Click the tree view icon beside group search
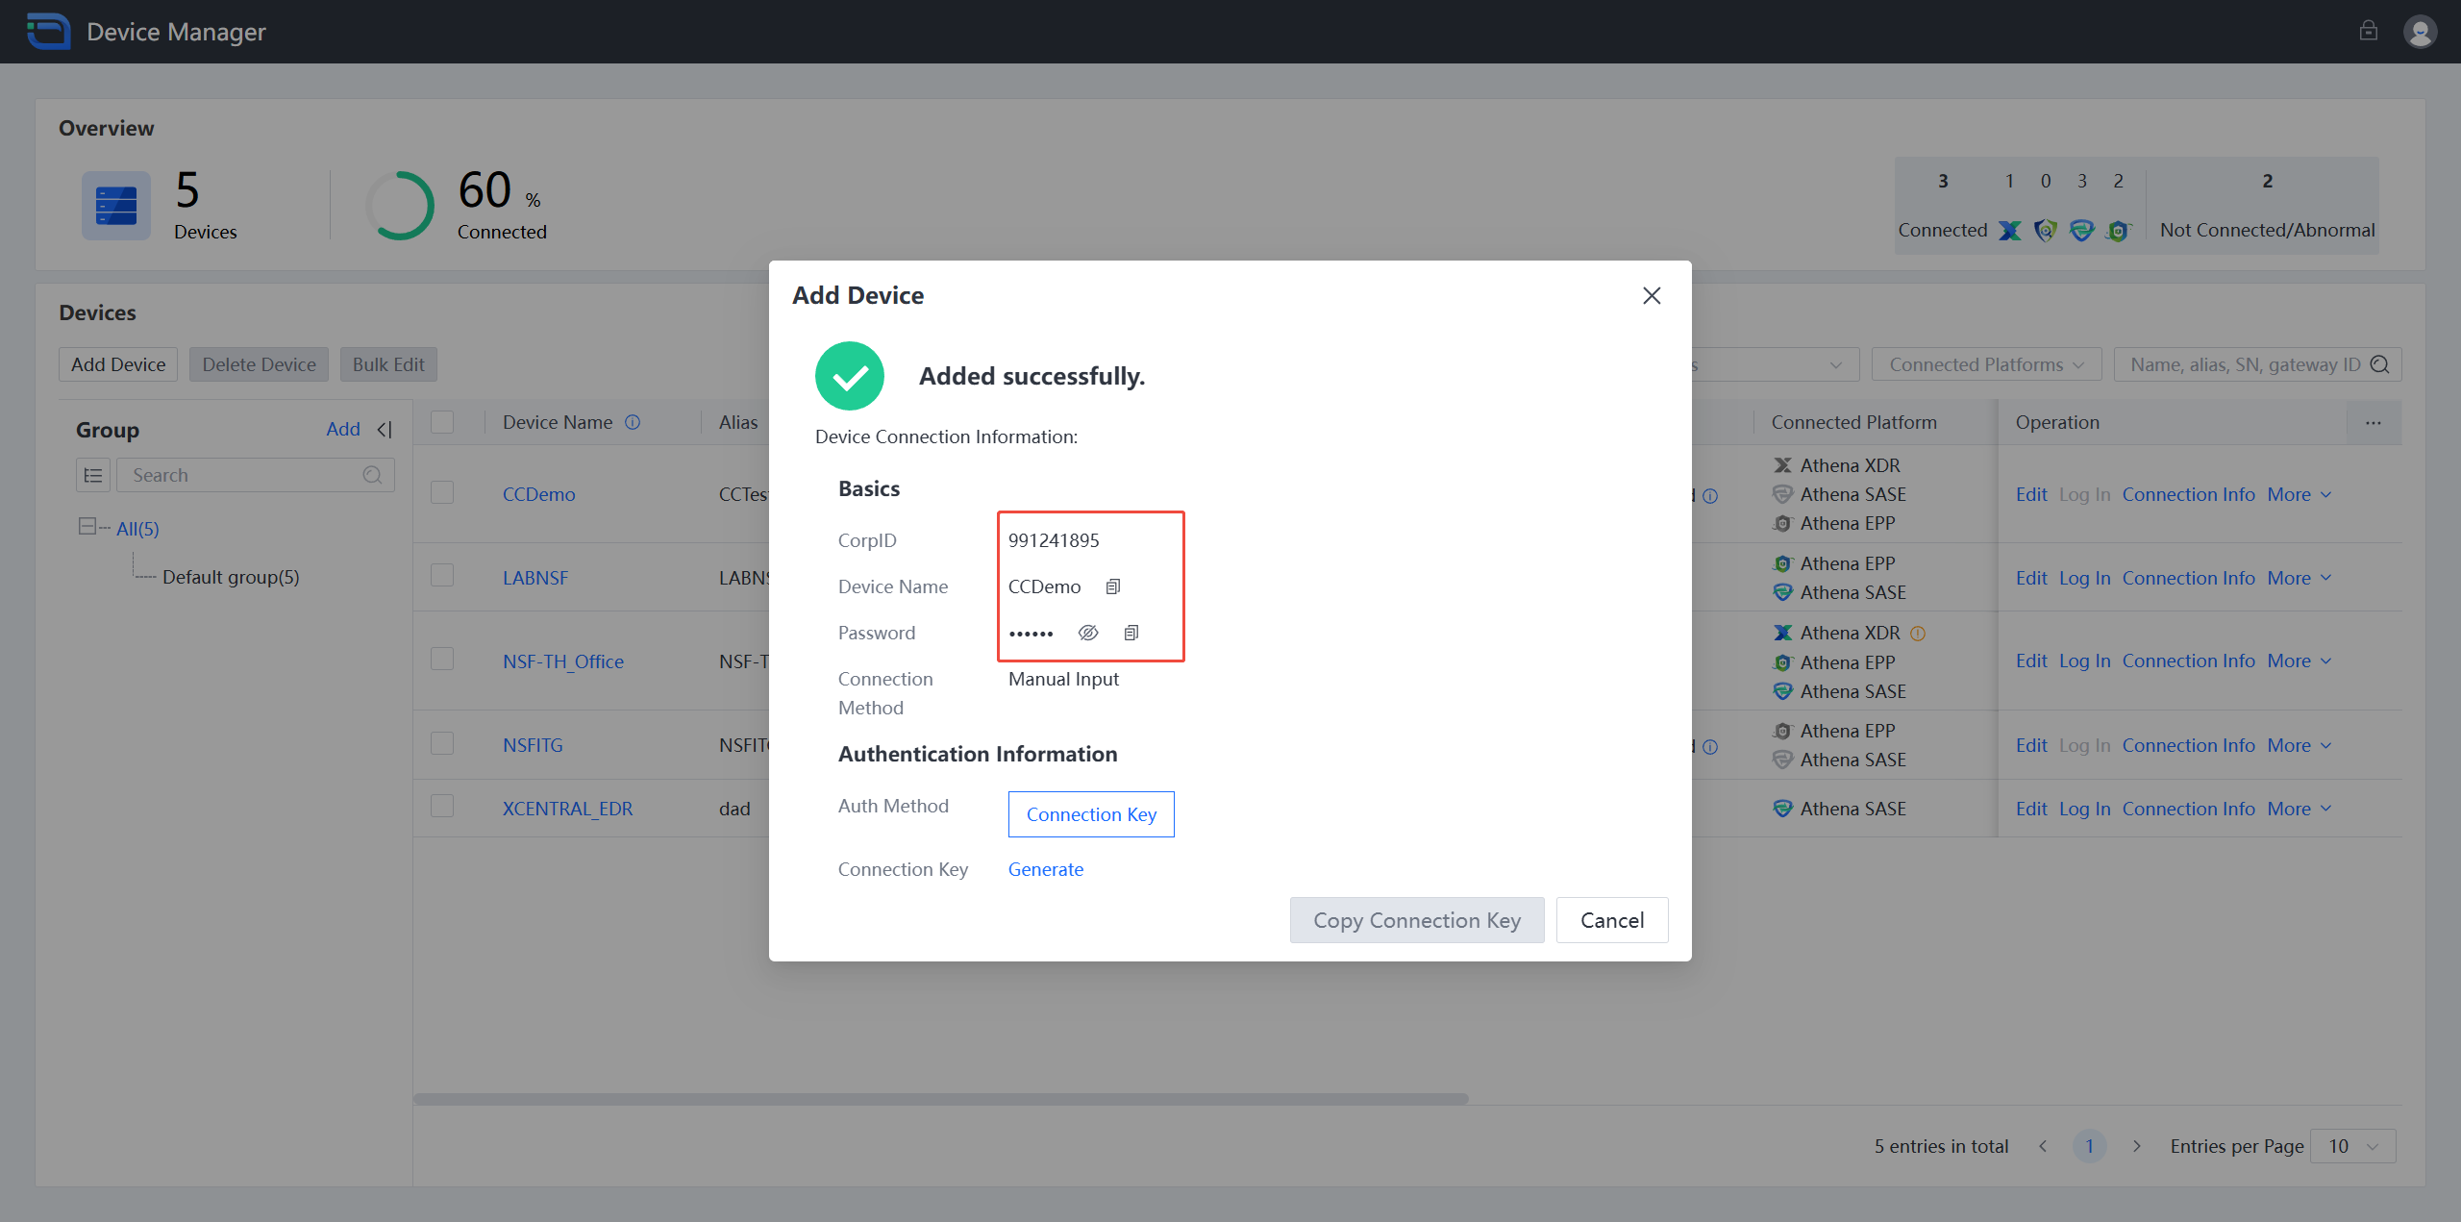 point(93,474)
